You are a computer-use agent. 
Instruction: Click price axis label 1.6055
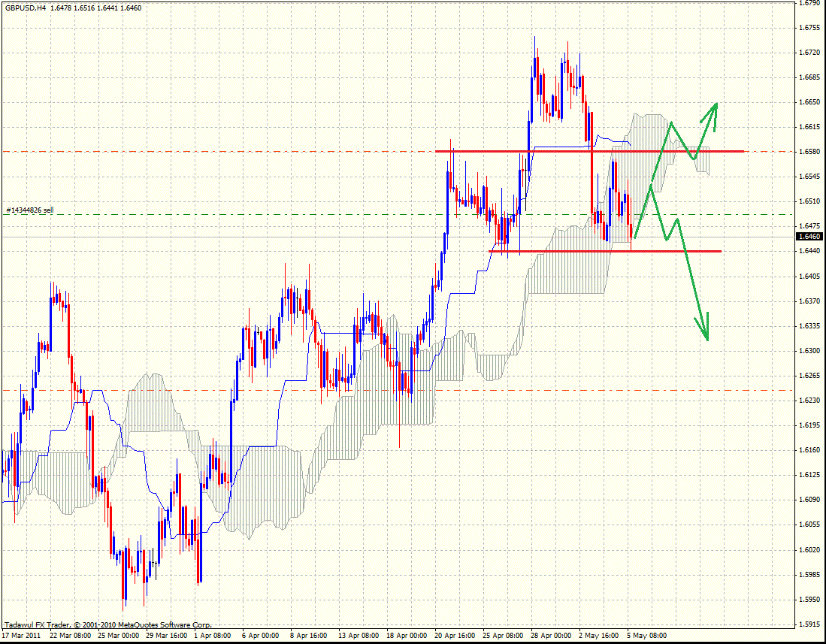click(809, 525)
